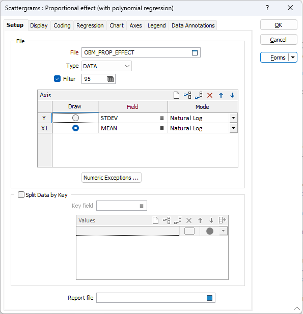Move the axis row down with the blue down arrow

coord(232,95)
